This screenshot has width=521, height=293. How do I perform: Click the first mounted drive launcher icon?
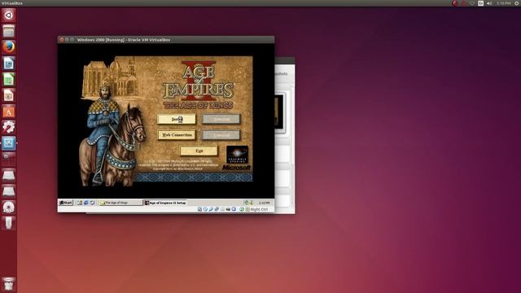coord(9,175)
